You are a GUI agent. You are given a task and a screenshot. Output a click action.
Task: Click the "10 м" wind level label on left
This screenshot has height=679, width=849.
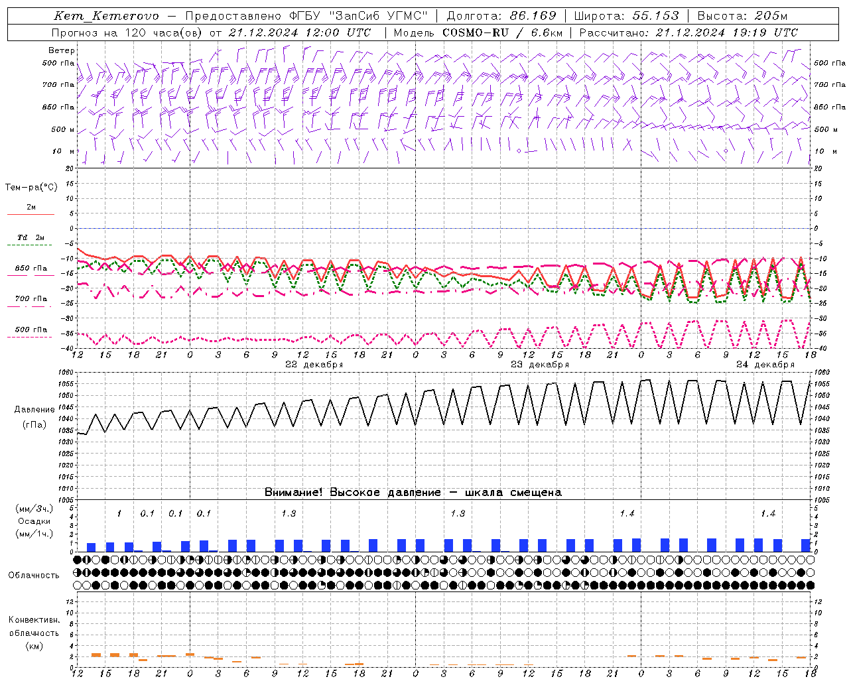tap(64, 151)
